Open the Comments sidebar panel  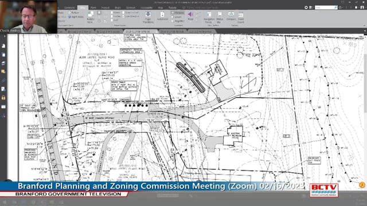point(3,72)
